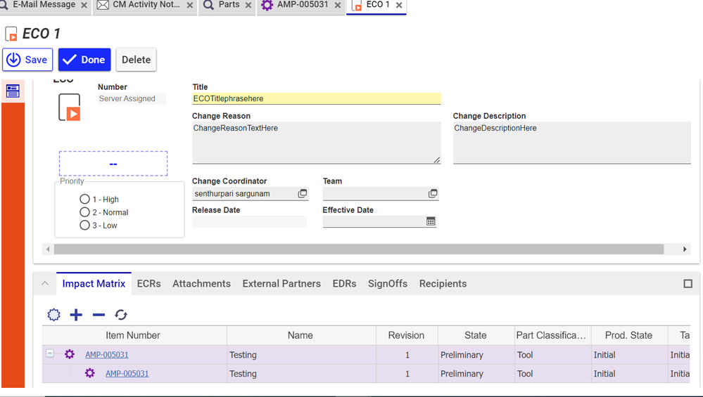This screenshot has height=397, width=703.
Task: Click into the Title input field
Action: (316, 99)
